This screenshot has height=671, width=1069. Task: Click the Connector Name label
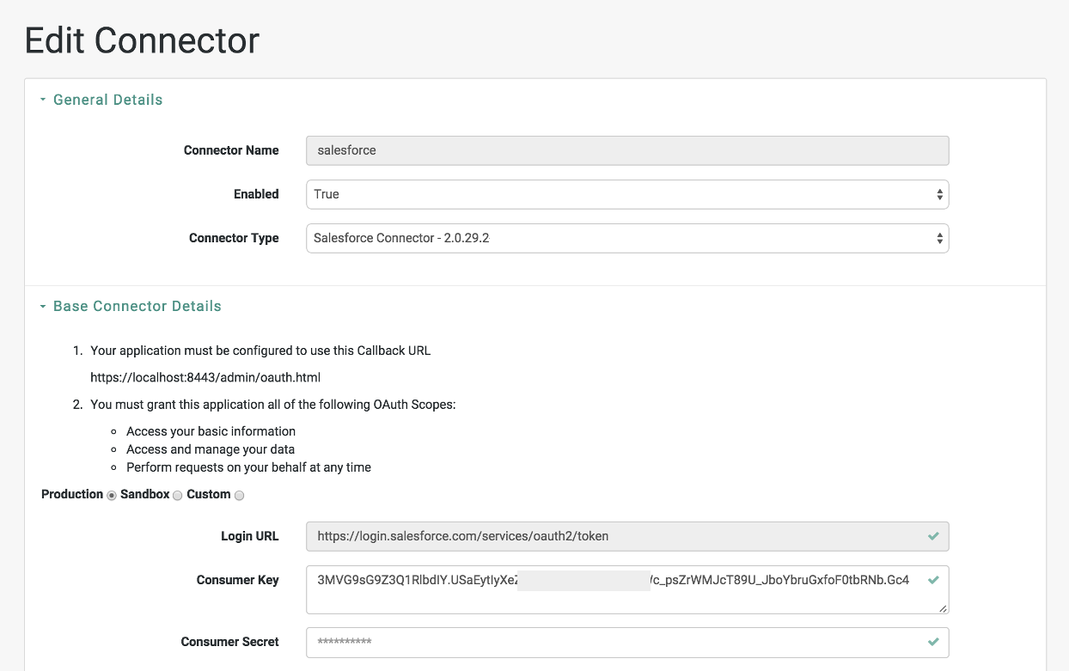(231, 150)
